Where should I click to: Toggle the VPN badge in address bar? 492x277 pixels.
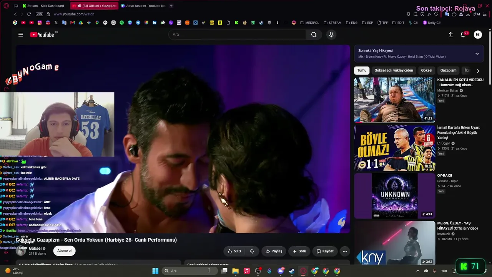(39, 14)
